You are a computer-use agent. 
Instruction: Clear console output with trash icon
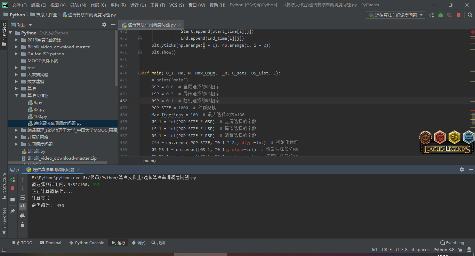click(23, 225)
